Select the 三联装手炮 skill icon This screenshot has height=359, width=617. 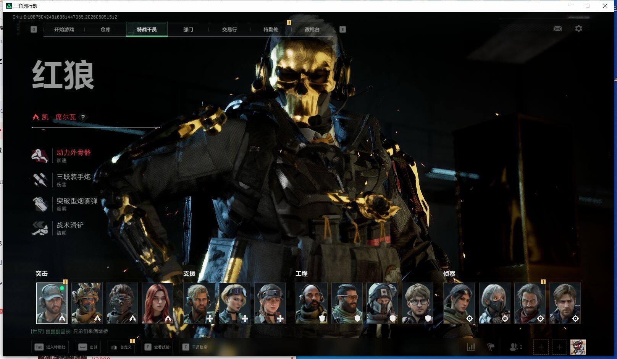point(40,180)
